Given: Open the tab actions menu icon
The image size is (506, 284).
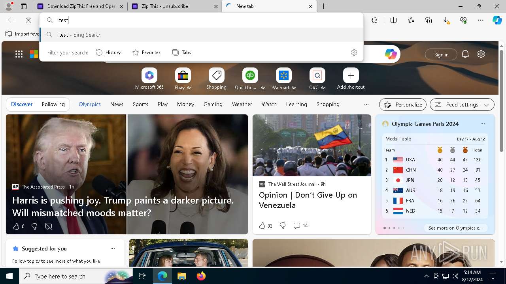Looking at the screenshot, I should pyautogui.click(x=24, y=6).
